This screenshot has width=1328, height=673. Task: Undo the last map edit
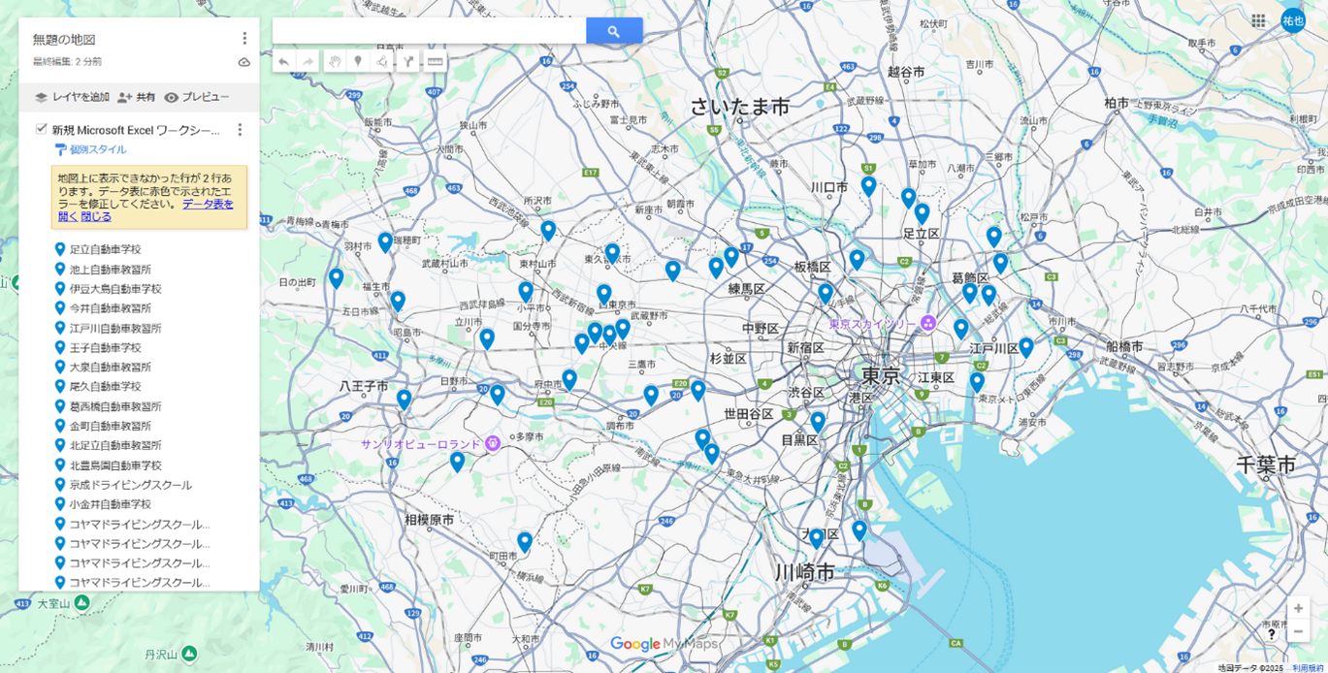point(283,62)
